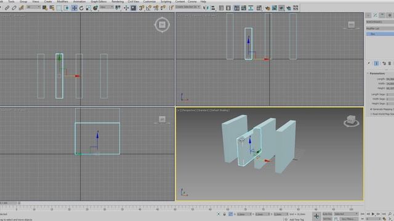Click Add Time Tag

click(x=297, y=220)
